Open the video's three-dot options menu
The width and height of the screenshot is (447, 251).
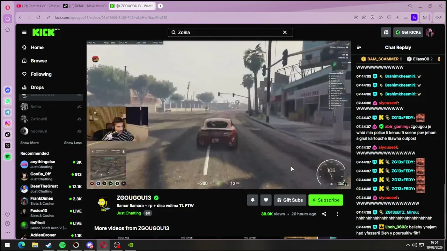point(337,214)
